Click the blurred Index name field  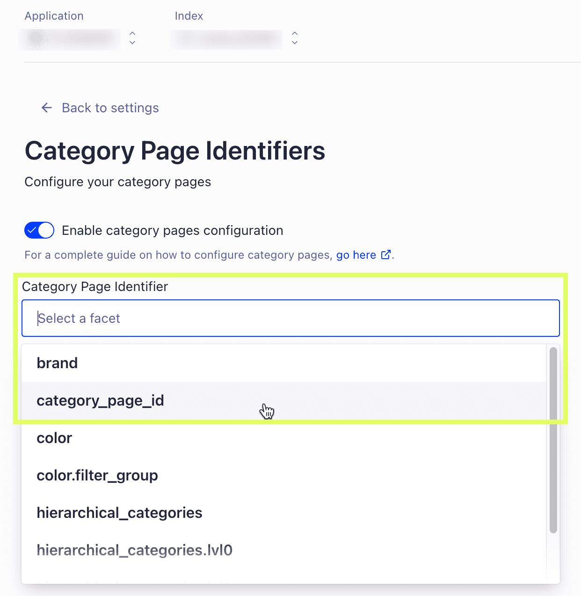[x=226, y=39]
